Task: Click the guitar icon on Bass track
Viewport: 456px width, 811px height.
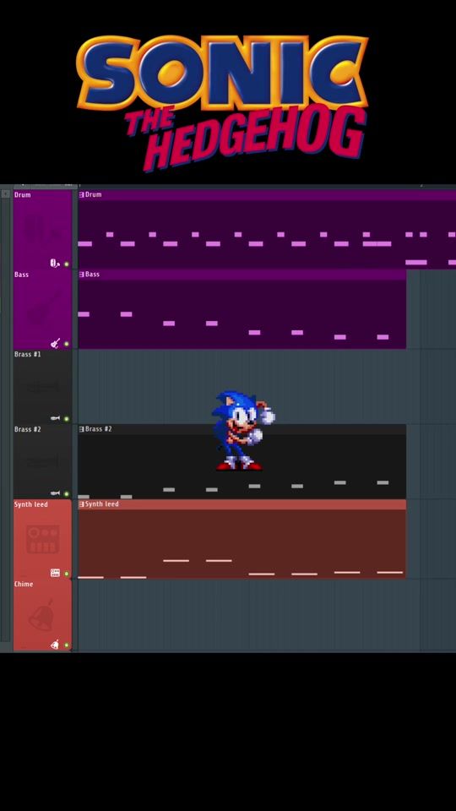Action: [55, 343]
